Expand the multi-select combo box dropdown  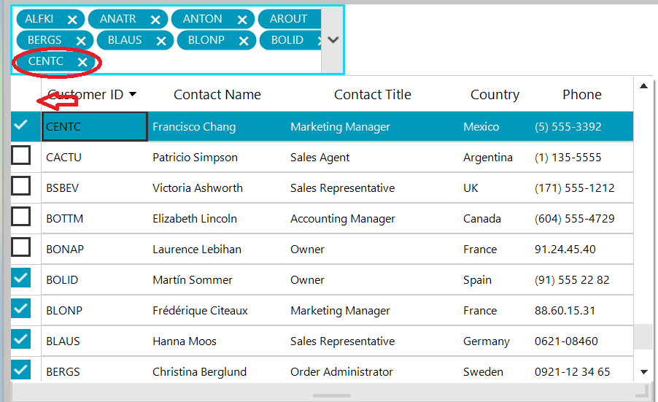click(x=333, y=39)
